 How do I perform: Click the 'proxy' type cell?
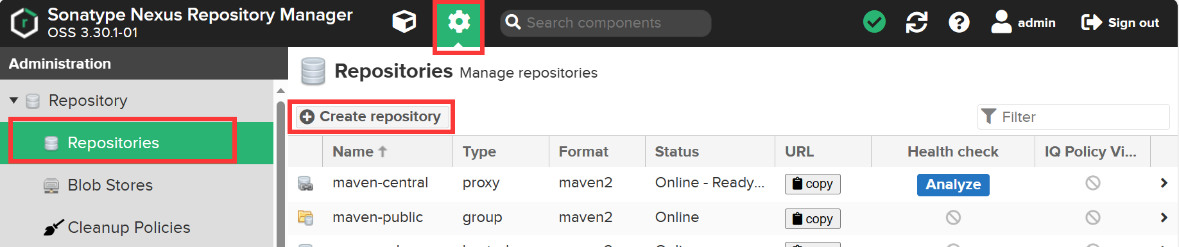[x=481, y=183]
